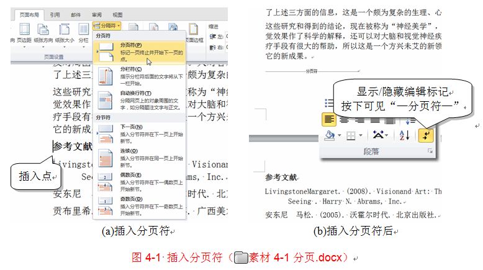Click the wrapping break icon beside 自动换行符(T)

coord(106,101)
